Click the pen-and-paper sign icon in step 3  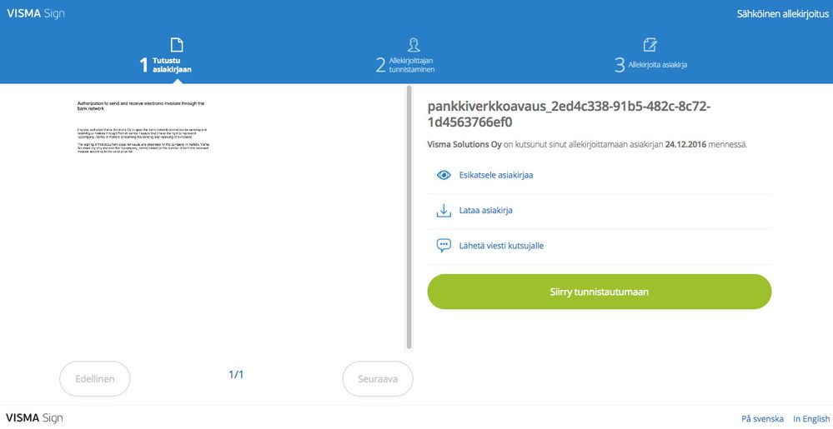pyautogui.click(x=650, y=45)
